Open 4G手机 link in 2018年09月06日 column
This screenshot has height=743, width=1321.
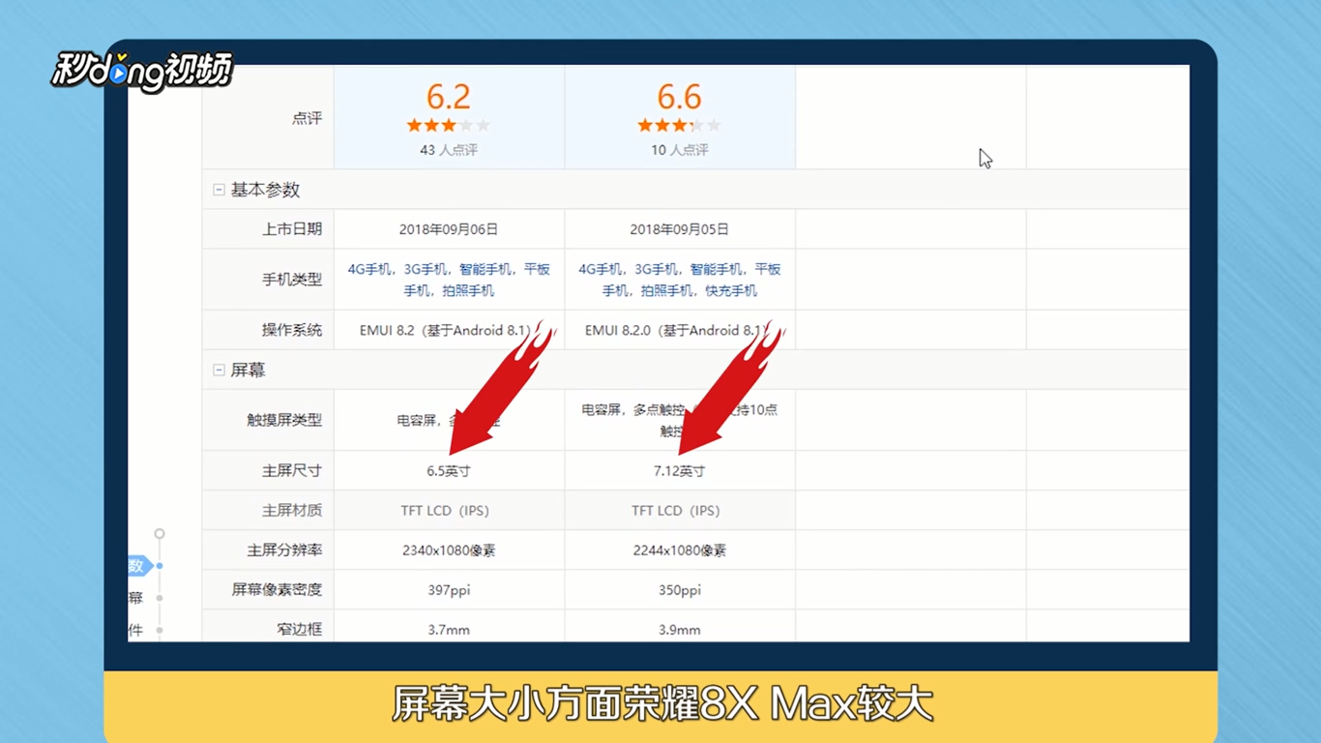[x=369, y=270]
